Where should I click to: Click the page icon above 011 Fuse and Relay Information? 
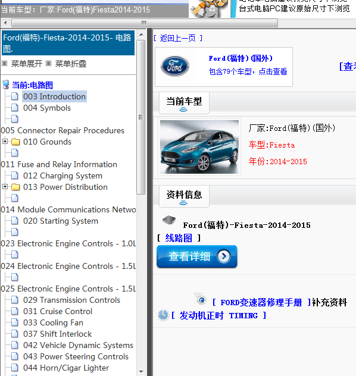[x=15, y=153]
